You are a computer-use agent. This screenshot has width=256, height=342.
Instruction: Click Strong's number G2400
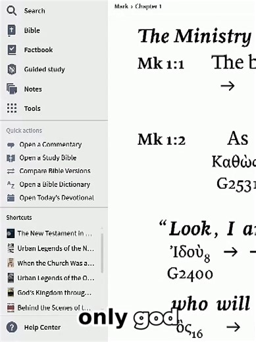click(190, 274)
